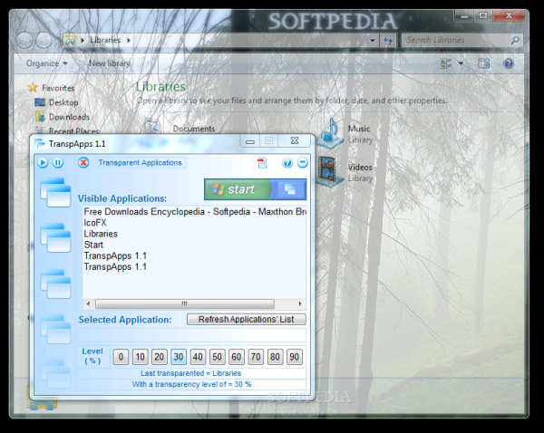This screenshot has height=433, width=544.
Task: Click Search Libraries field in Explorer
Action: [x=455, y=40]
